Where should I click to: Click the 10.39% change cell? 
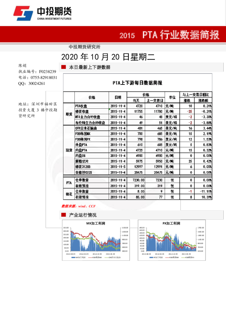[206, 197]
